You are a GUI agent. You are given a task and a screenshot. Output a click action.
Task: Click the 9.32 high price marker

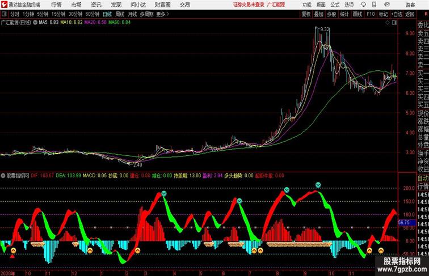click(325, 29)
